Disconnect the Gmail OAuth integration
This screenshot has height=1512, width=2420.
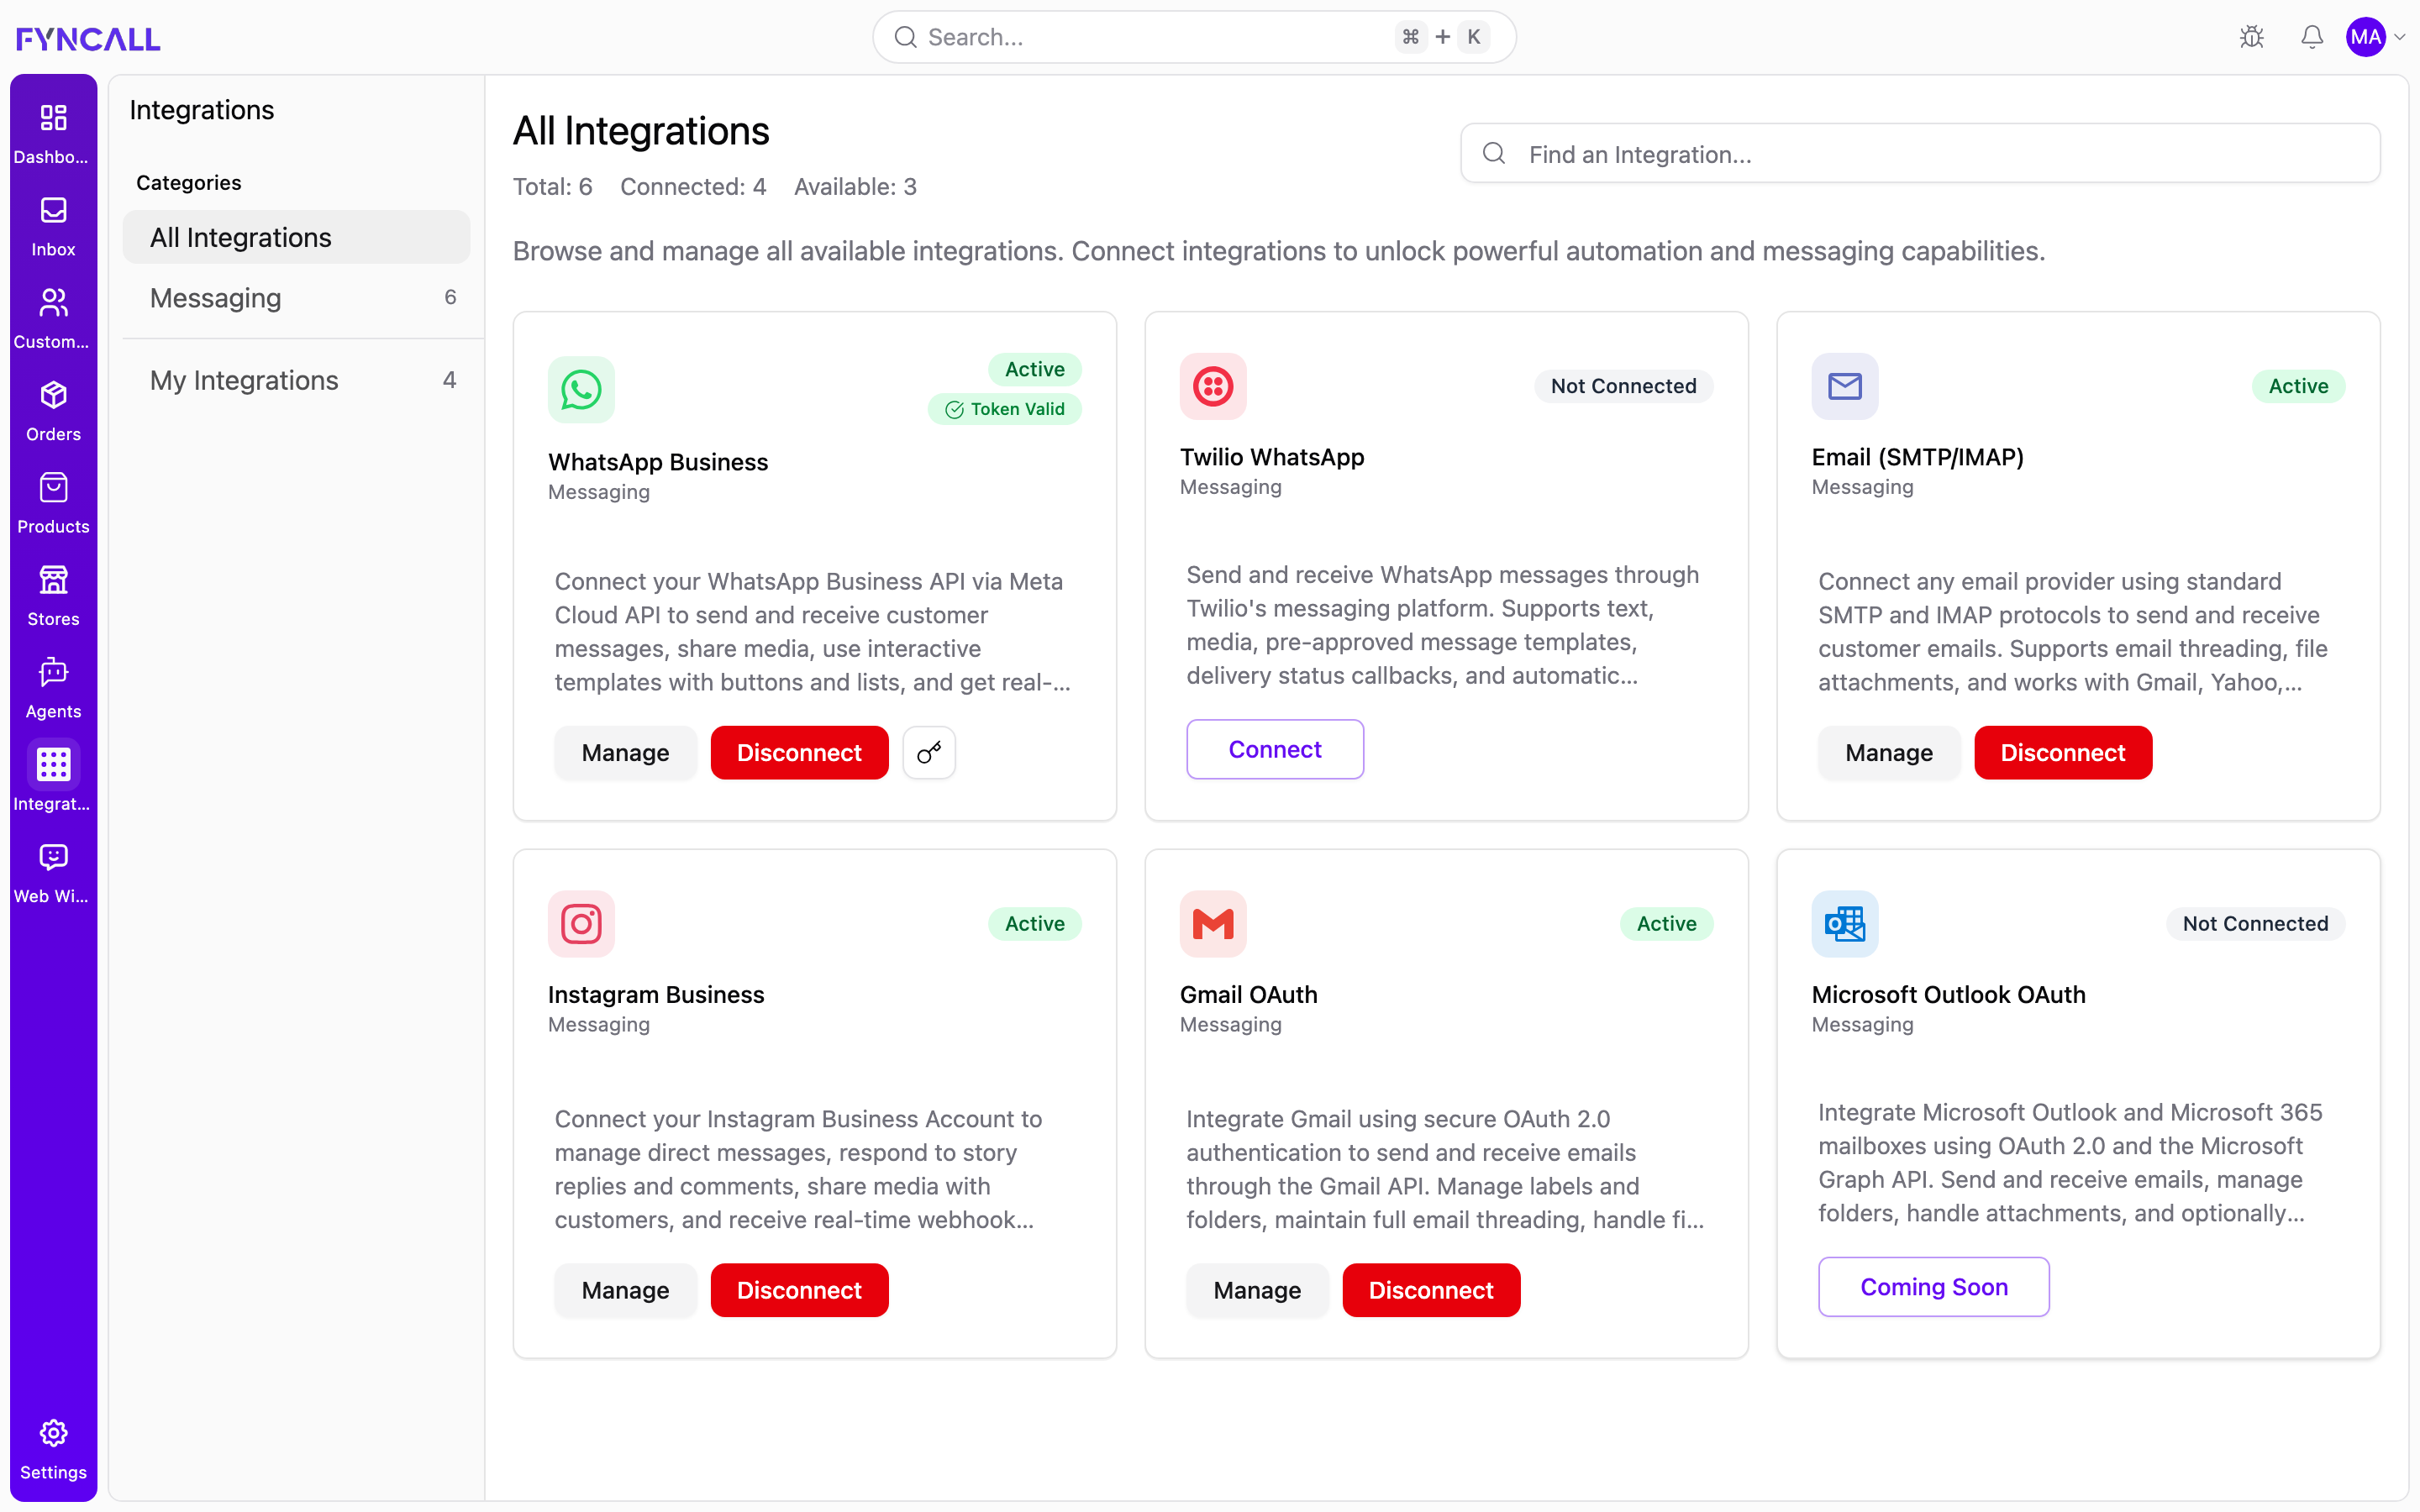1431,1290
